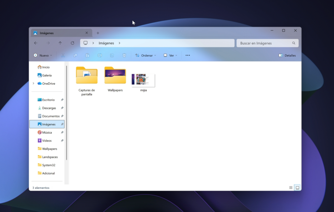The width and height of the screenshot is (334, 212).
Task: Open the Ordenar dropdown menu
Action: click(x=146, y=55)
